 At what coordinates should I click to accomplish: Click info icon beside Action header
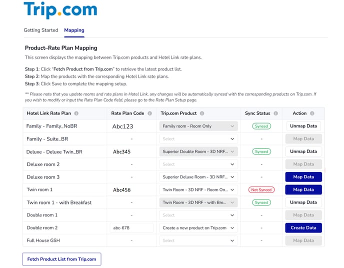(x=312, y=113)
